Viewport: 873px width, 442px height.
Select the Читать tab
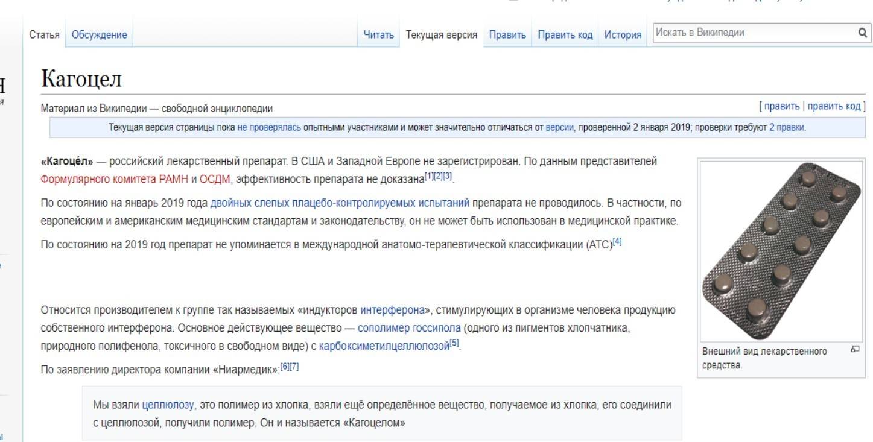click(378, 35)
